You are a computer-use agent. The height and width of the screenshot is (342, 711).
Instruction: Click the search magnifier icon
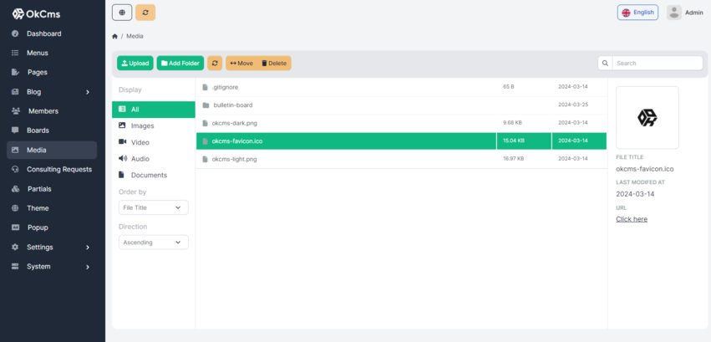click(605, 63)
